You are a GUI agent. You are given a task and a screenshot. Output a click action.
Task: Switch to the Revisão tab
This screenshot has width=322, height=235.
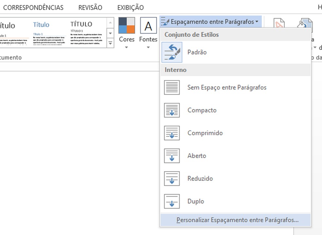(90, 7)
